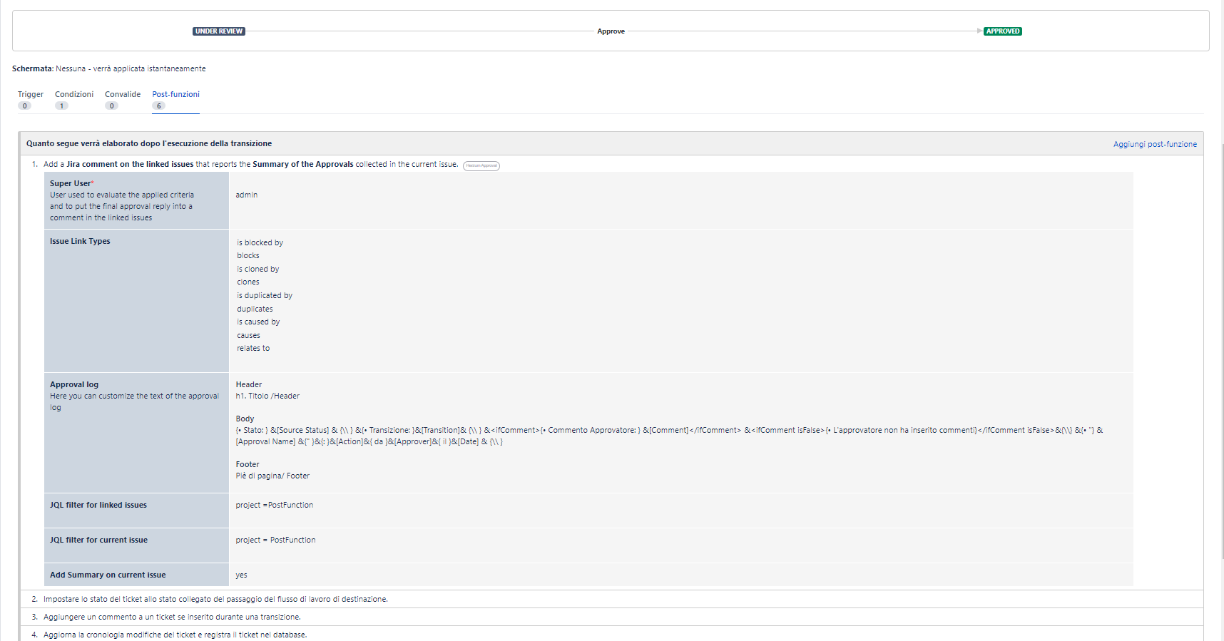1224x641 pixels.
Task: Click the Approve transition label
Action: pyautogui.click(x=611, y=31)
